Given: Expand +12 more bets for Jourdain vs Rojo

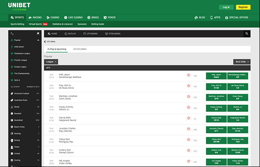Looking at the screenshot, I should click(195, 130).
